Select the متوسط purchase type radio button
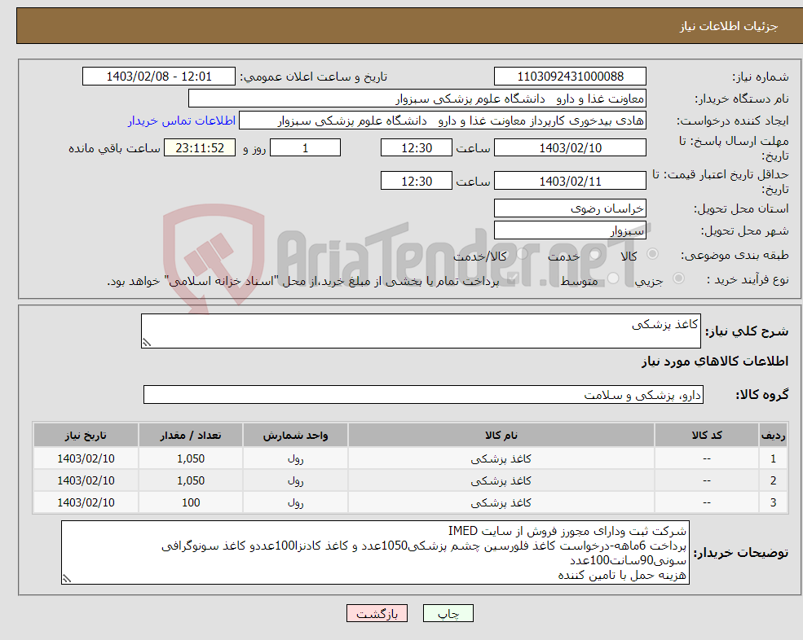Image resolution: width=803 pixels, height=640 pixels. point(613,278)
